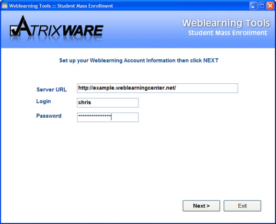Click the application icon in the title bar
Image resolution: width=276 pixels, height=224 pixels.
(x=5, y=6)
